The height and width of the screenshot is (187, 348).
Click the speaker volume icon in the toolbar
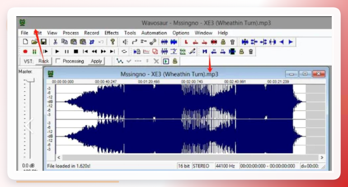[125, 42]
